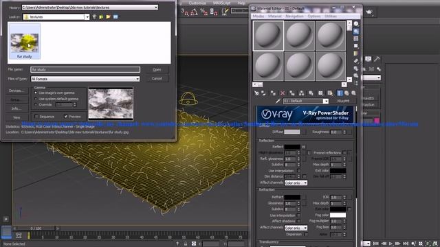Create a new folder icon
This screenshot has height=247, width=440.
click(x=109, y=16)
